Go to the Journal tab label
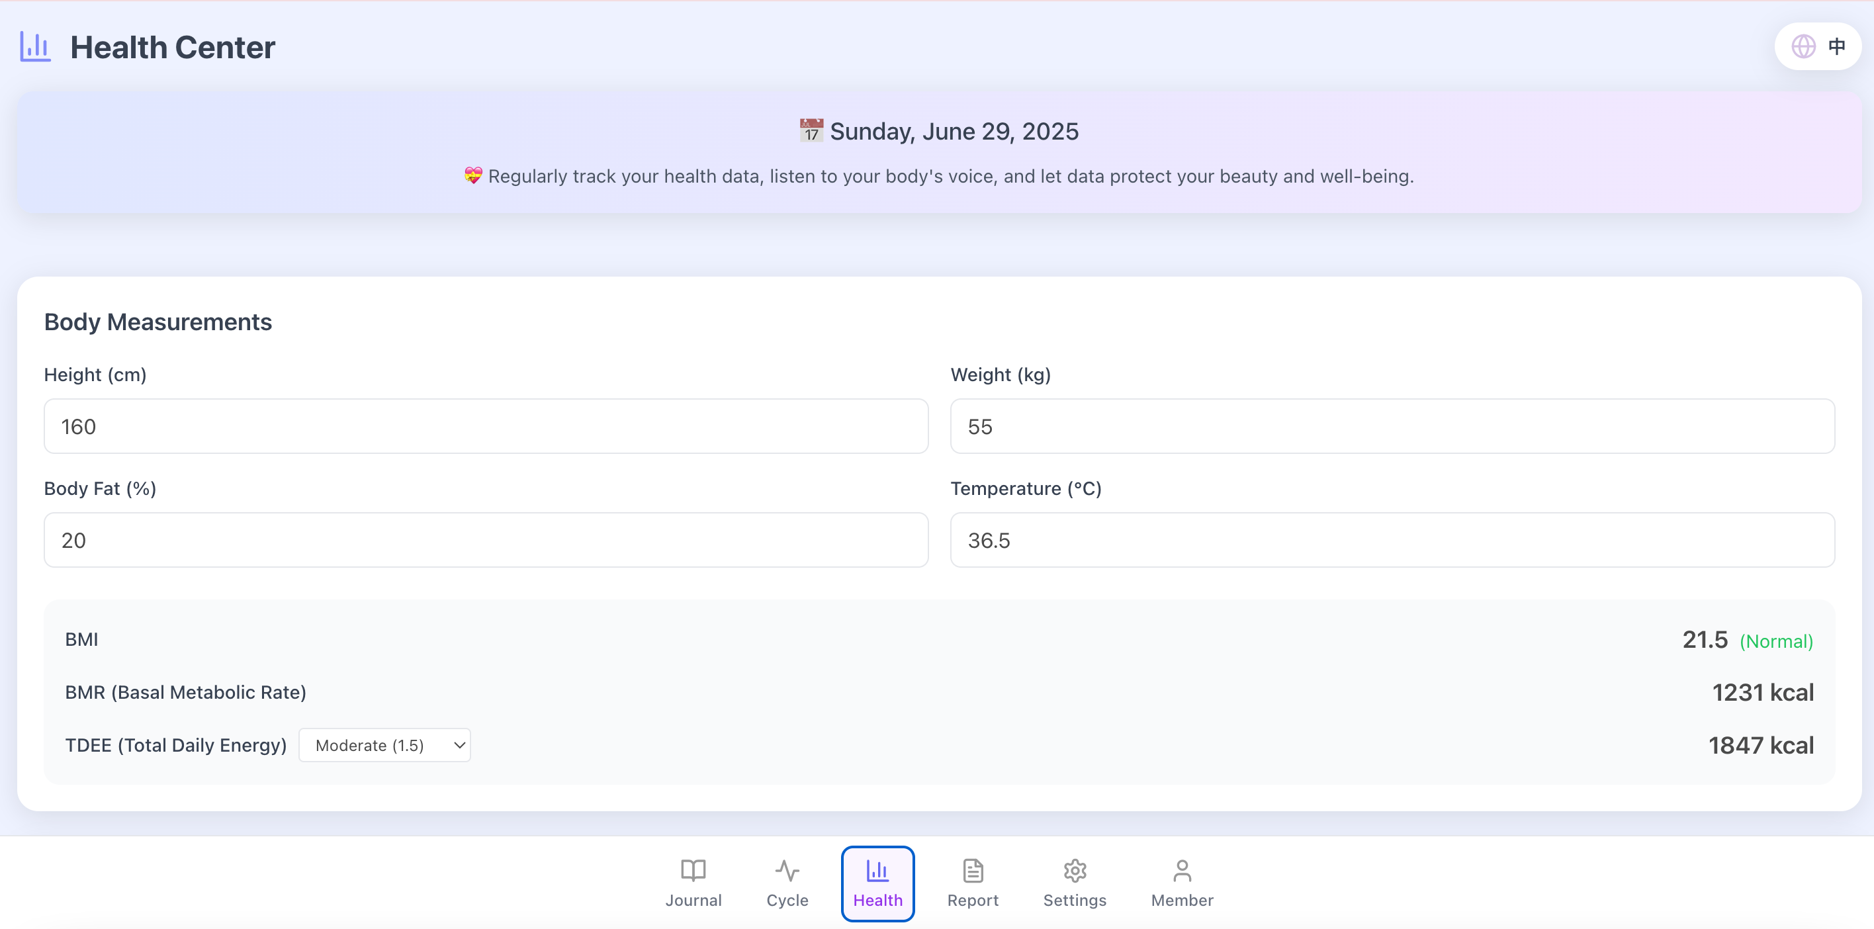1874x929 pixels. [x=693, y=901]
